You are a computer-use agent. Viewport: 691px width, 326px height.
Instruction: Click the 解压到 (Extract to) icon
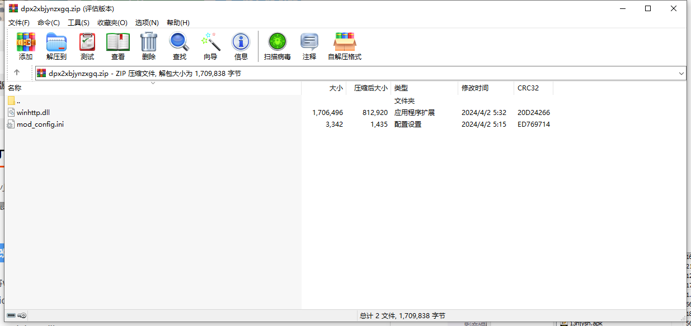point(57,42)
